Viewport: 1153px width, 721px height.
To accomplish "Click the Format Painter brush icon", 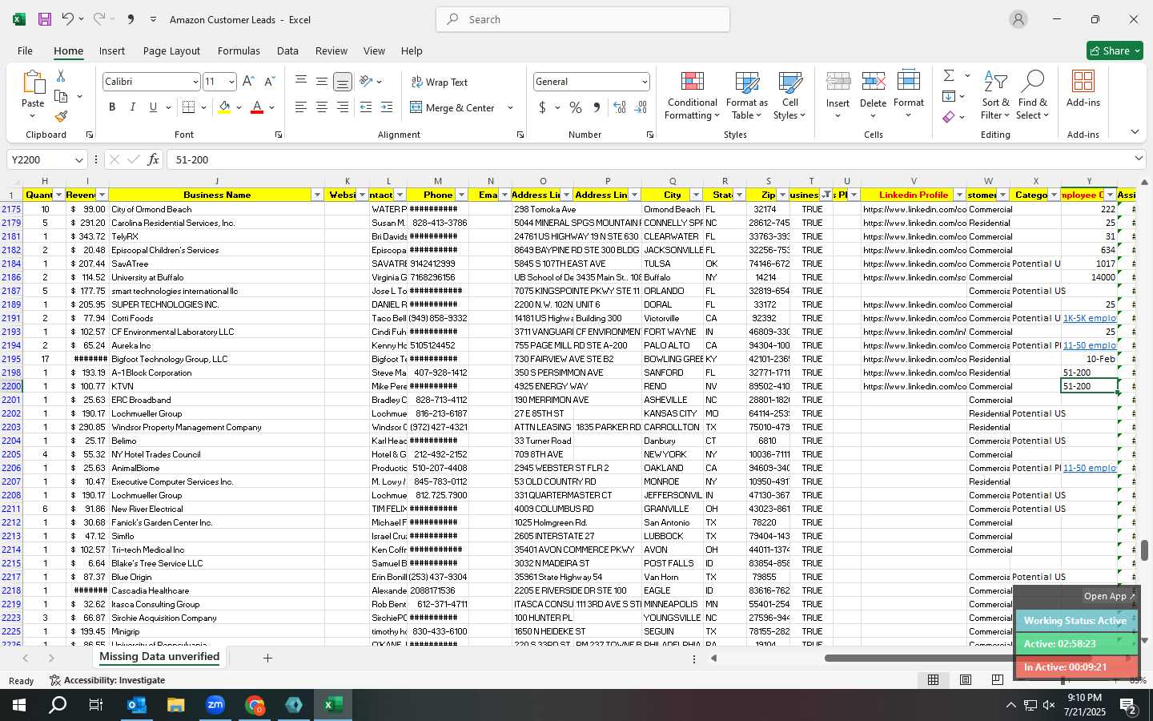I will pyautogui.click(x=61, y=117).
